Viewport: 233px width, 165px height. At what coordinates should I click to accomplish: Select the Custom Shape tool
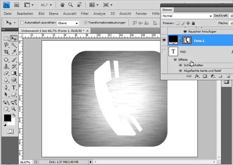[x=14, y=94]
